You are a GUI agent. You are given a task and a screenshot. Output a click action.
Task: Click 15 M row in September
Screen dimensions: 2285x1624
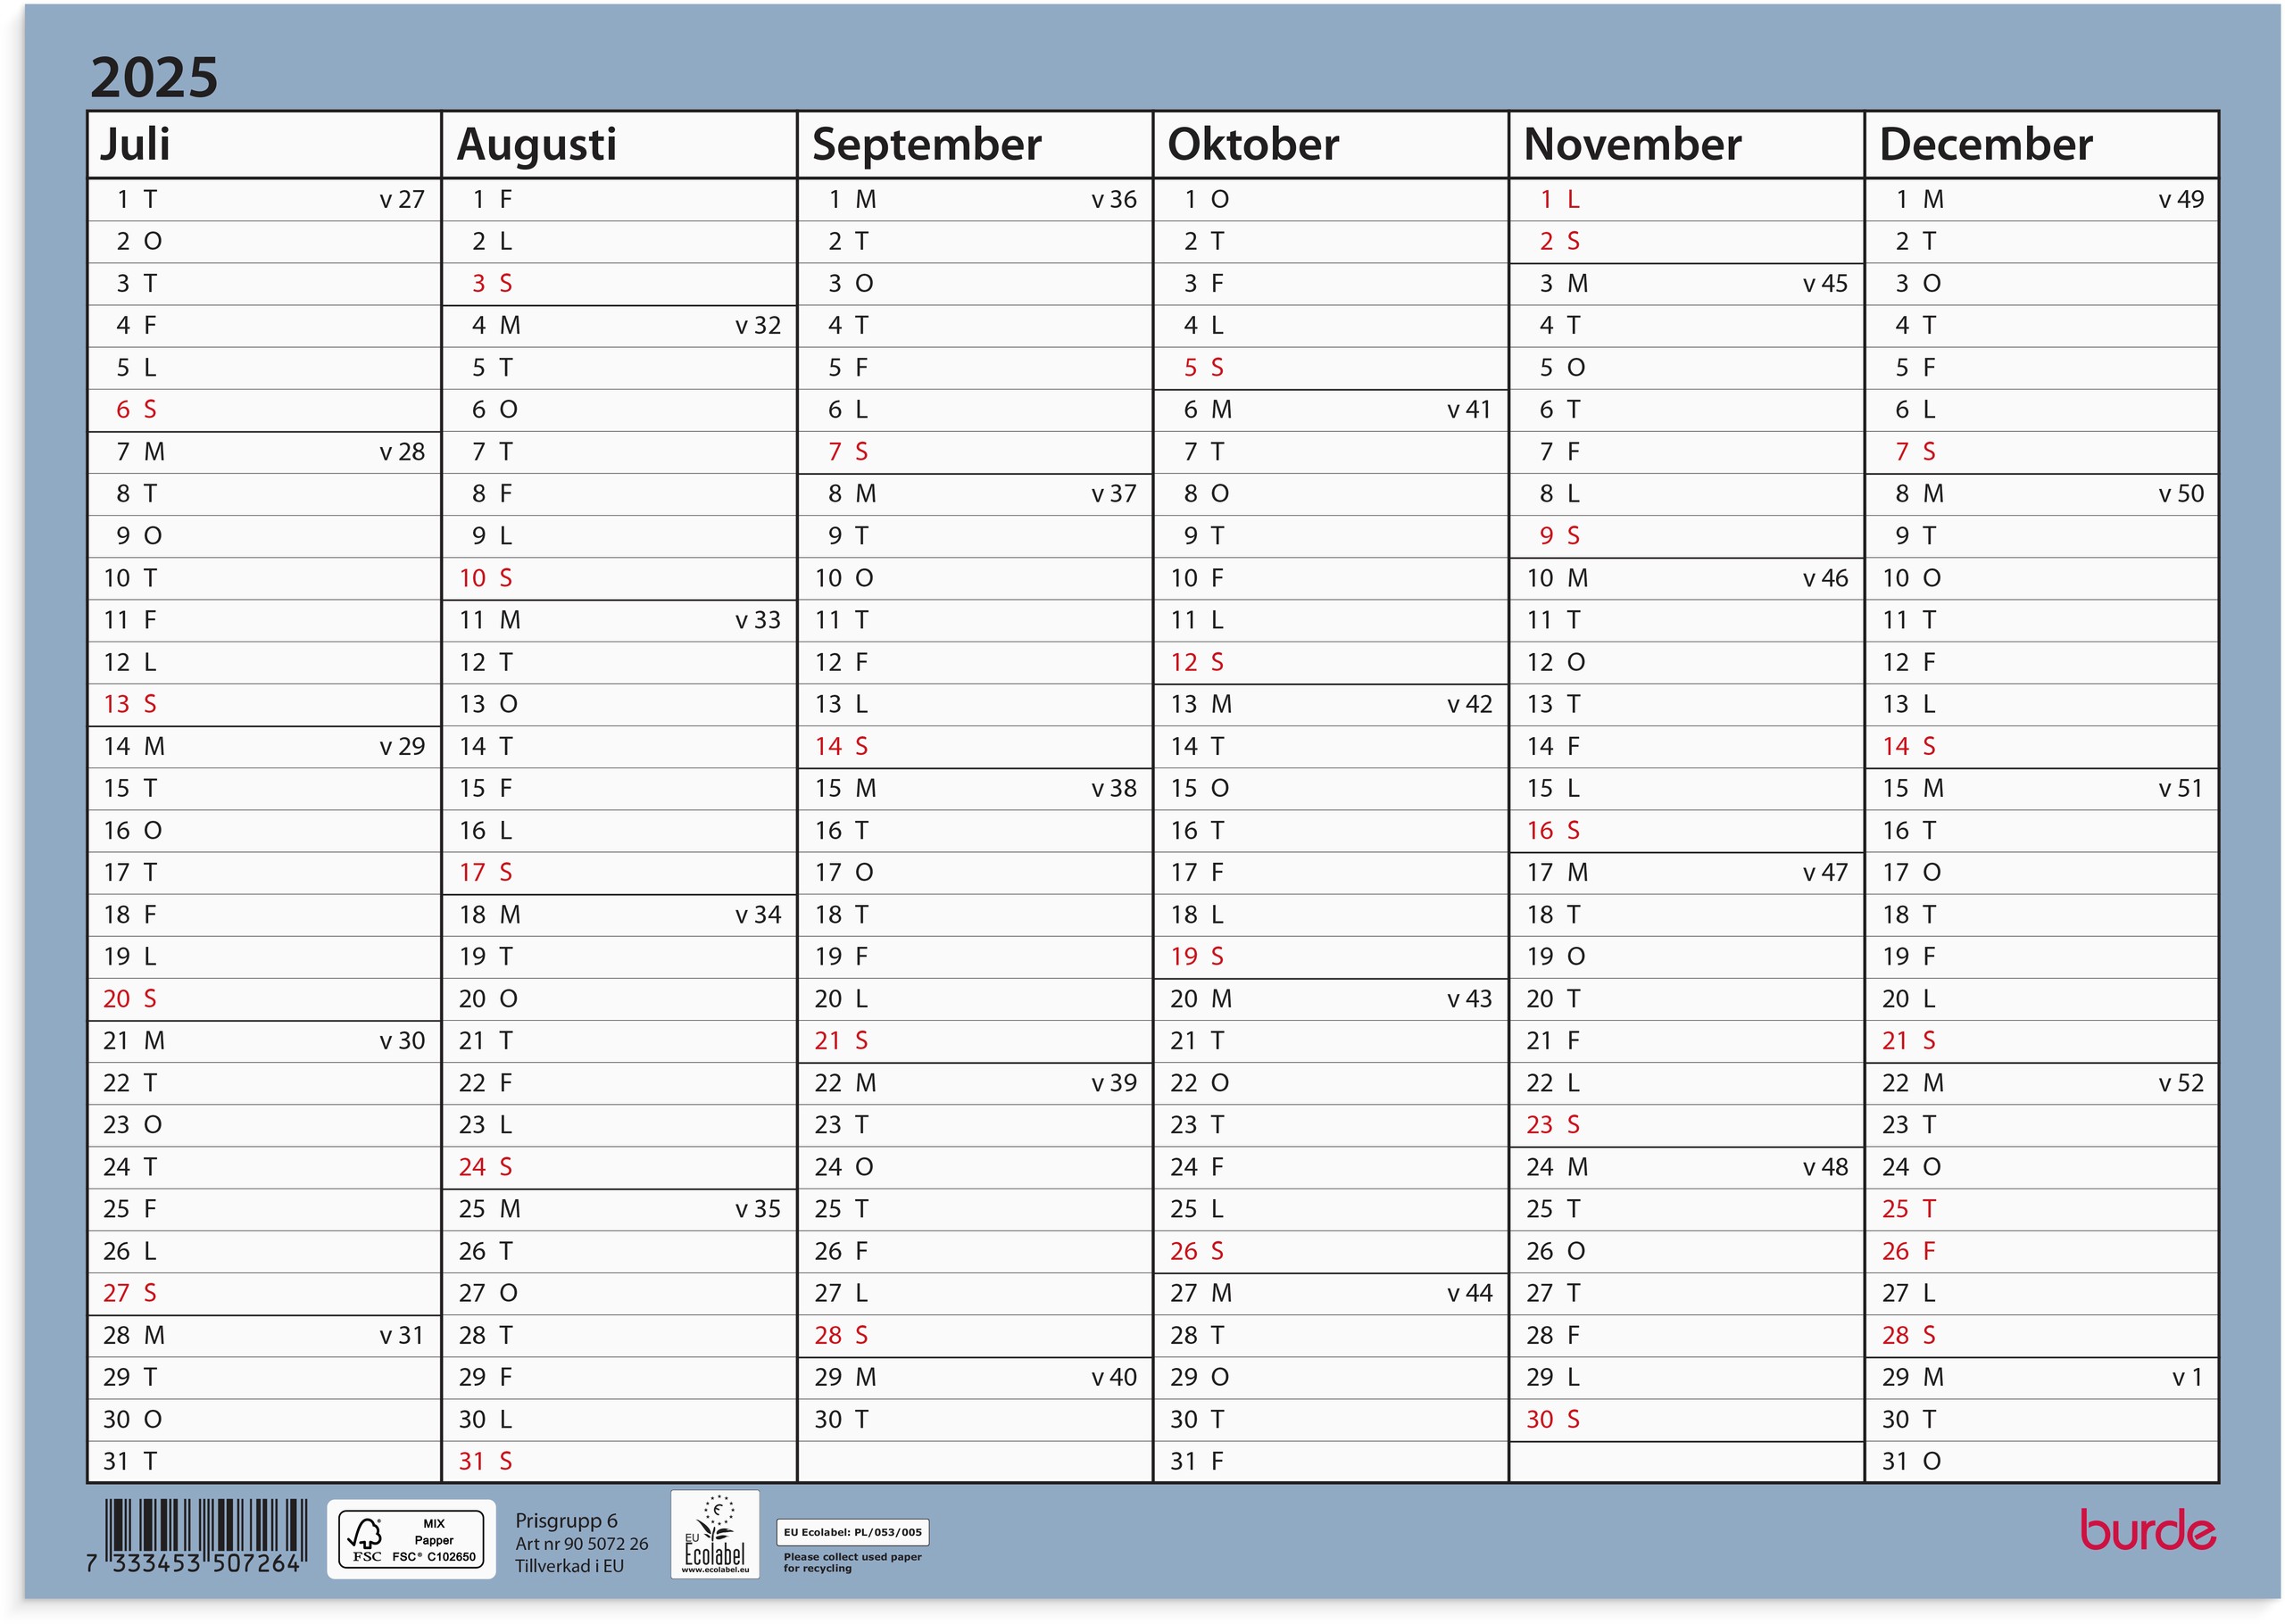[x=845, y=789]
